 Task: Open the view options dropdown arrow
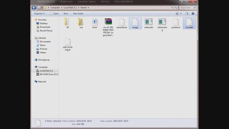(181, 14)
